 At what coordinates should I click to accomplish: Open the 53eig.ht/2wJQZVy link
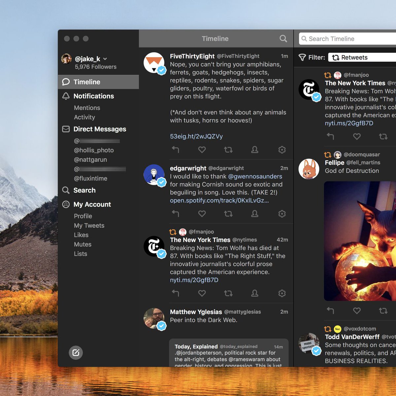pyautogui.click(x=196, y=136)
